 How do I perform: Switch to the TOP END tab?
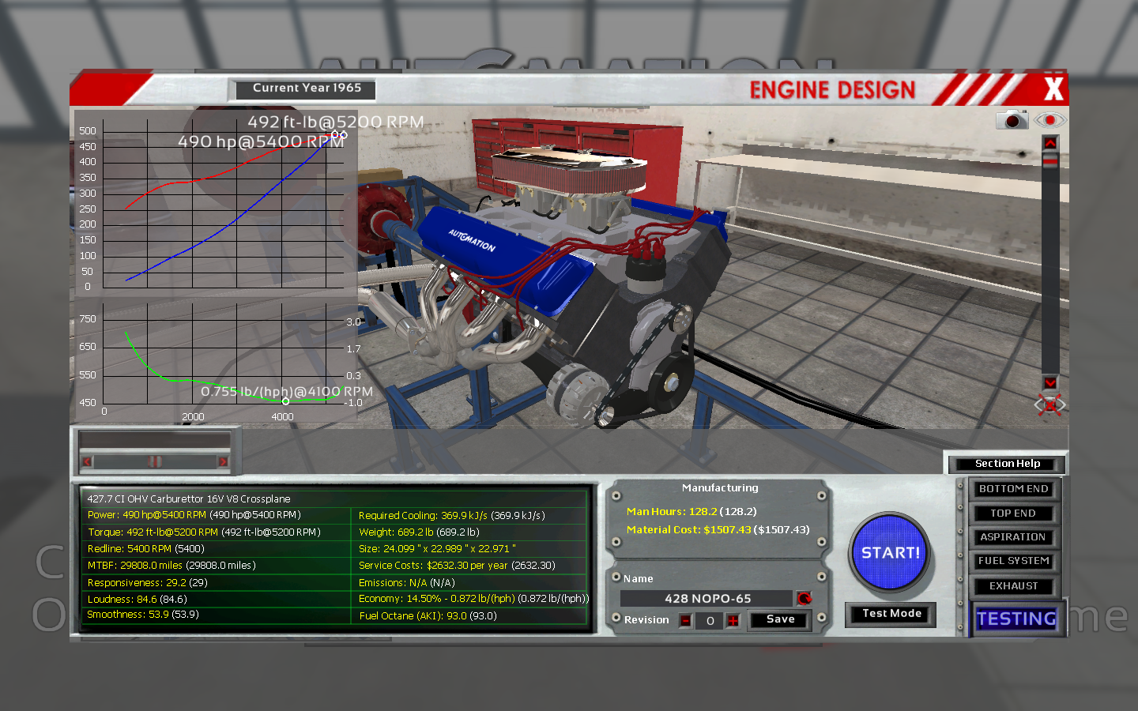1013,513
